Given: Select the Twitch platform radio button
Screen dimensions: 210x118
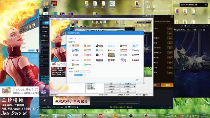Looking at the screenshot, I should (94, 60).
